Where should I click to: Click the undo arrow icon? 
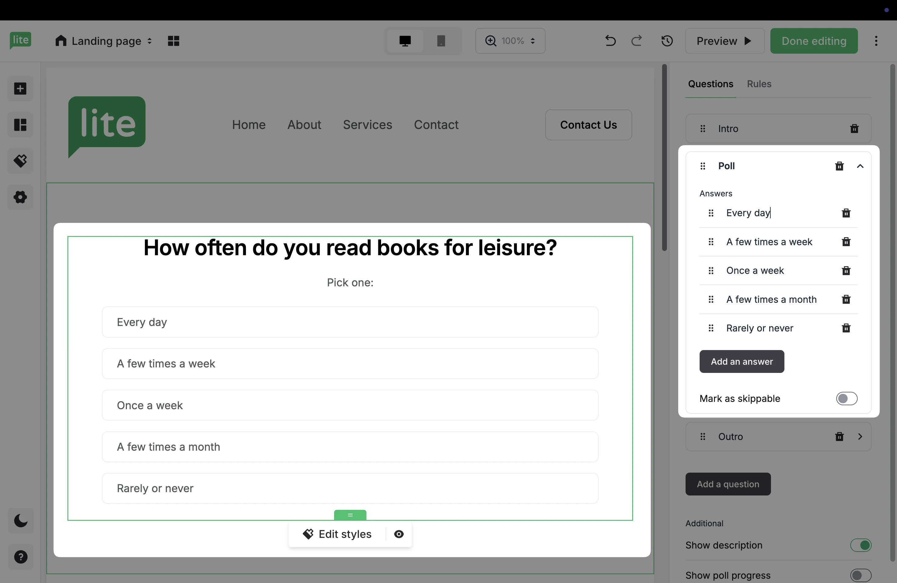click(610, 41)
